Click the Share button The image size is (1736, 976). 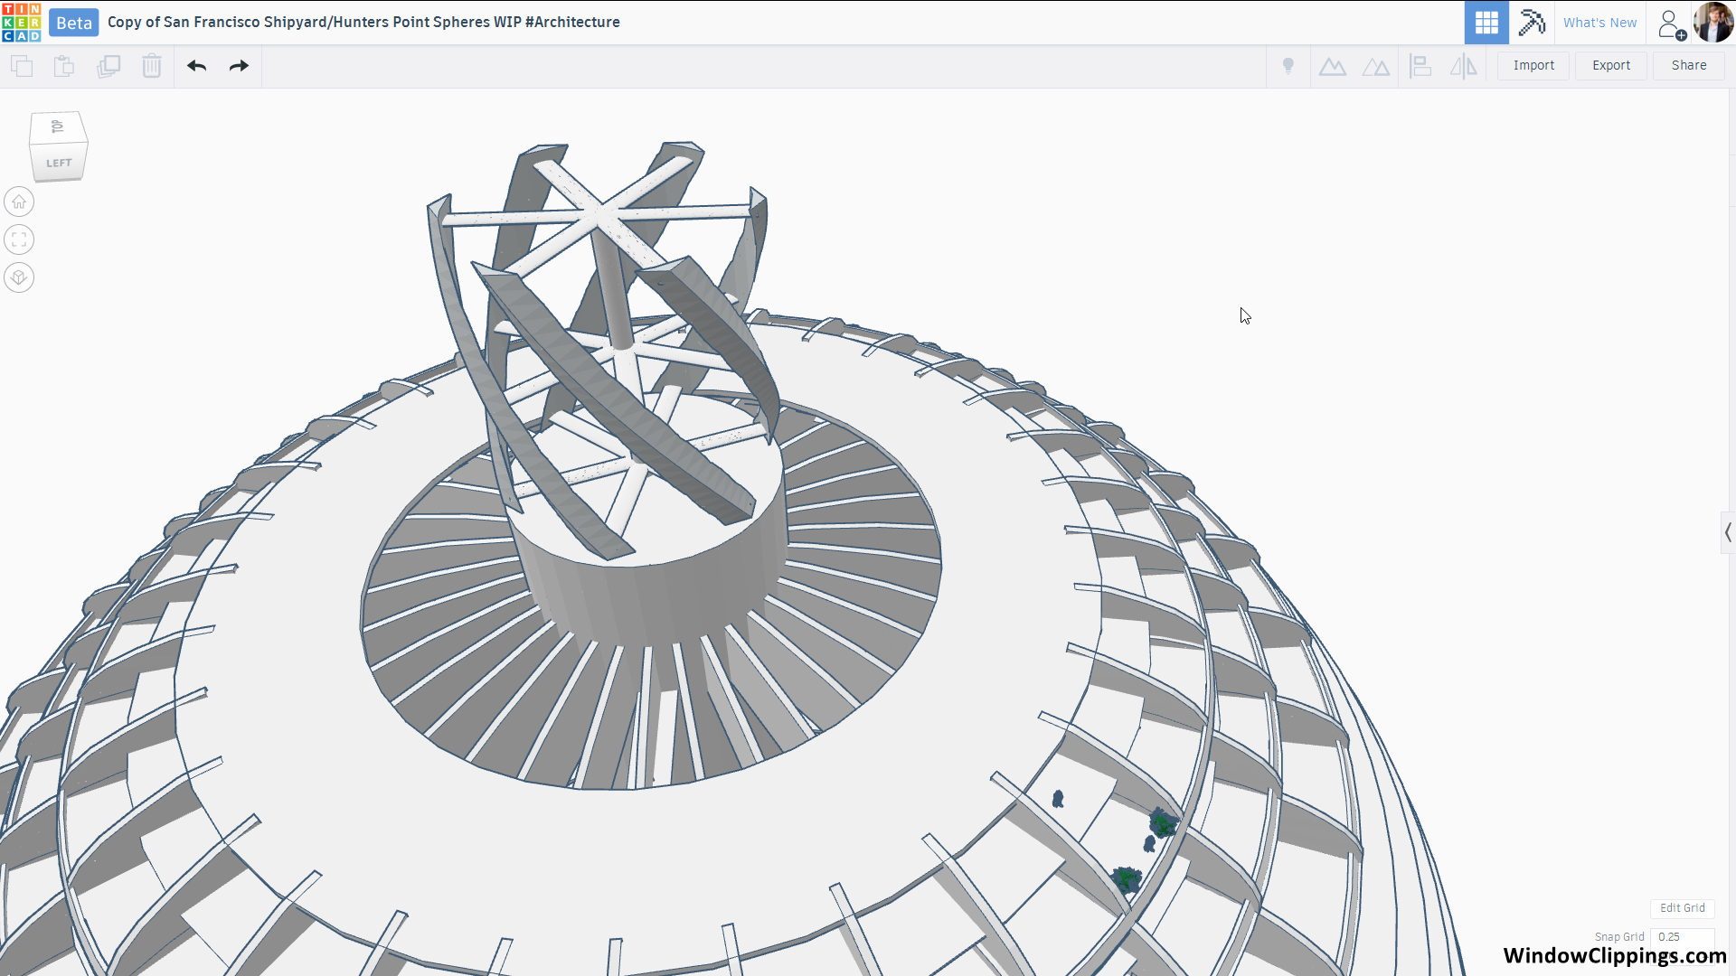[1689, 66]
